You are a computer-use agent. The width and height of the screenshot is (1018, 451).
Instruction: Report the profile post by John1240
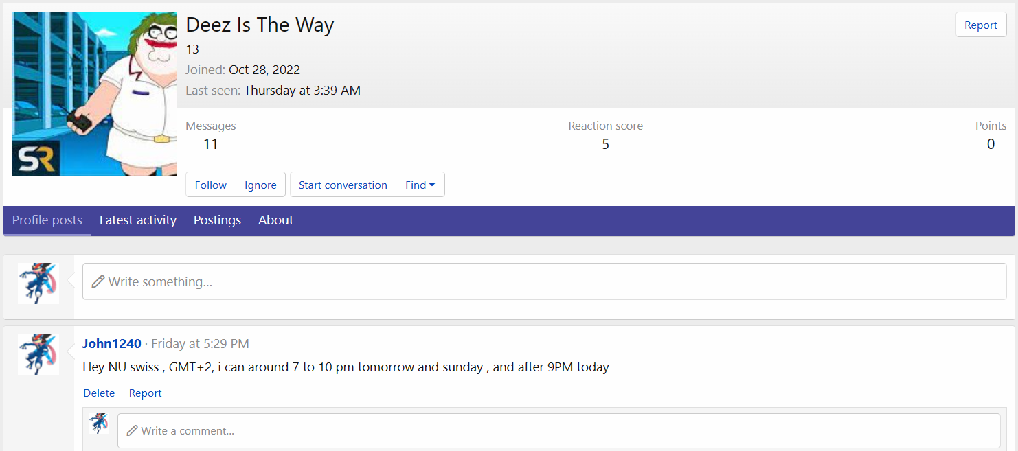(146, 393)
